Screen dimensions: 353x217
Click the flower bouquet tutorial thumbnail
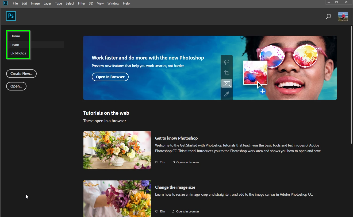click(x=117, y=150)
